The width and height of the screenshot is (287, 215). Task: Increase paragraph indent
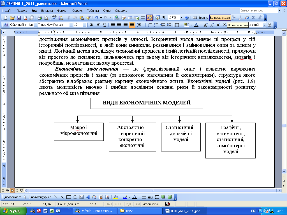pyautogui.click(x=169, y=25)
